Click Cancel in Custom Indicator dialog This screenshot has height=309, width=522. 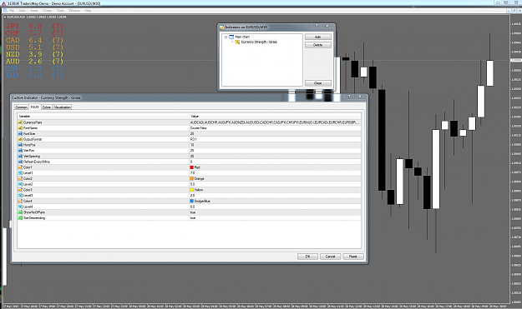(330, 257)
